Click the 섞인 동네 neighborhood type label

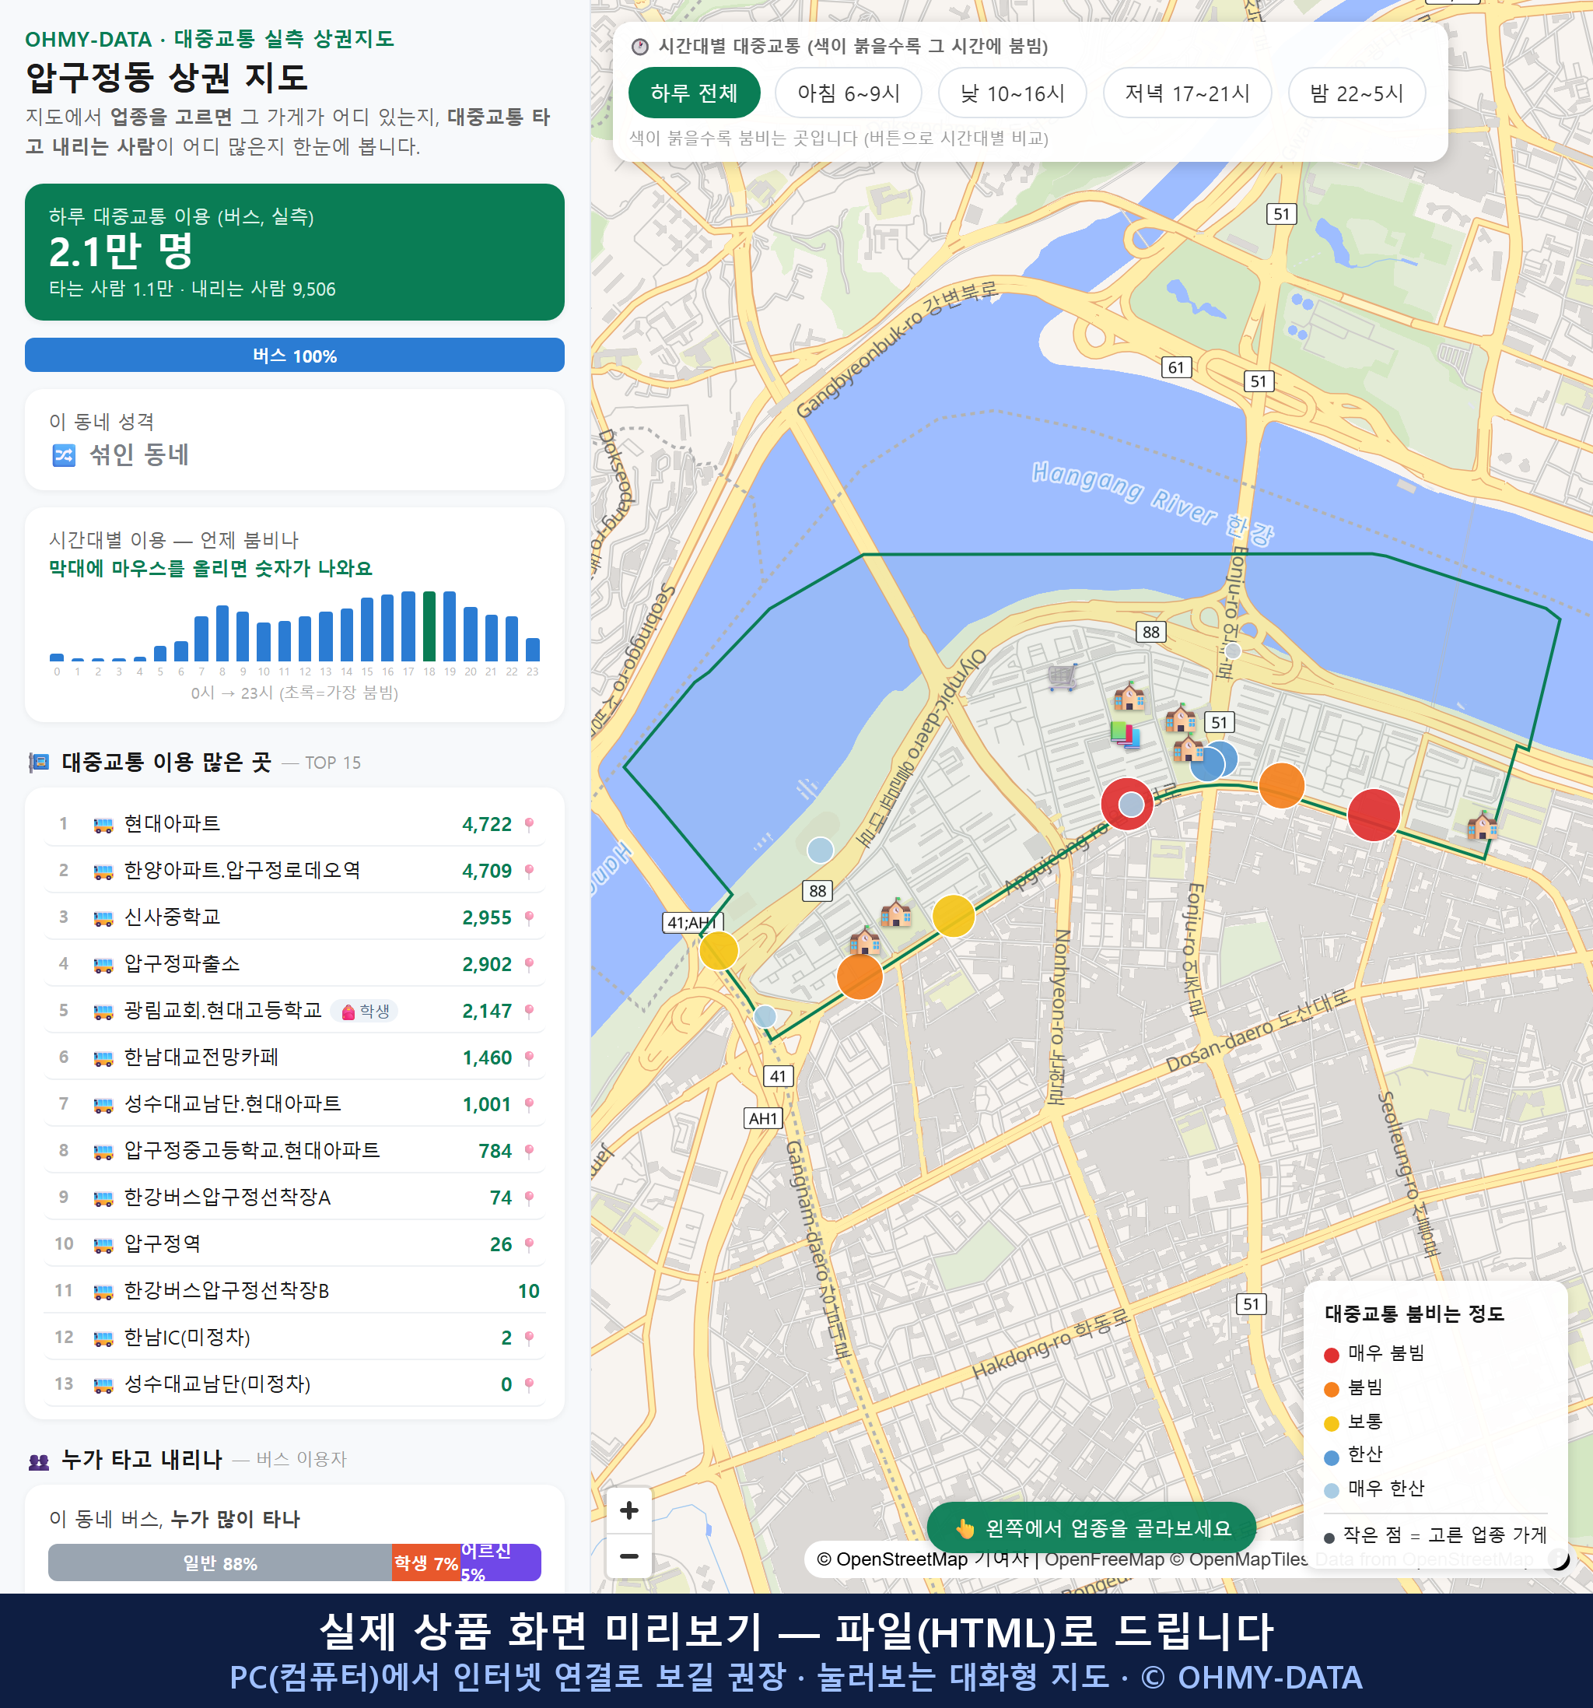139,454
